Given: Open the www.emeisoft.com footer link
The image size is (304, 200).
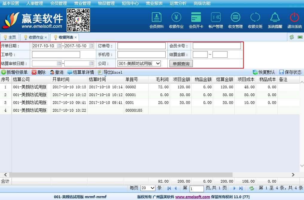Looking at the screenshot, I should [193, 197].
